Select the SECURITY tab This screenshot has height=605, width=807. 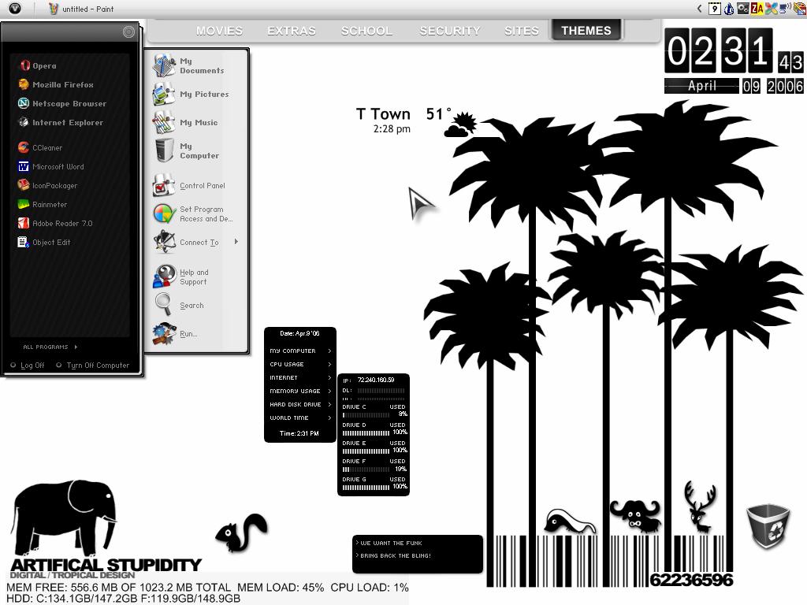coord(449,31)
